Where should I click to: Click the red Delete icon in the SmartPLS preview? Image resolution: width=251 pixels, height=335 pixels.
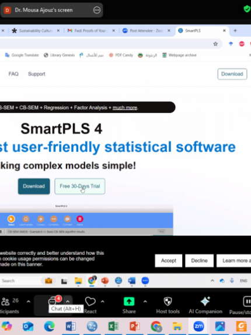[x=80, y=220]
